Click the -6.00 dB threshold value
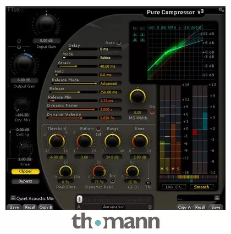The height and width of the screenshot is (234, 231). coord(57,157)
